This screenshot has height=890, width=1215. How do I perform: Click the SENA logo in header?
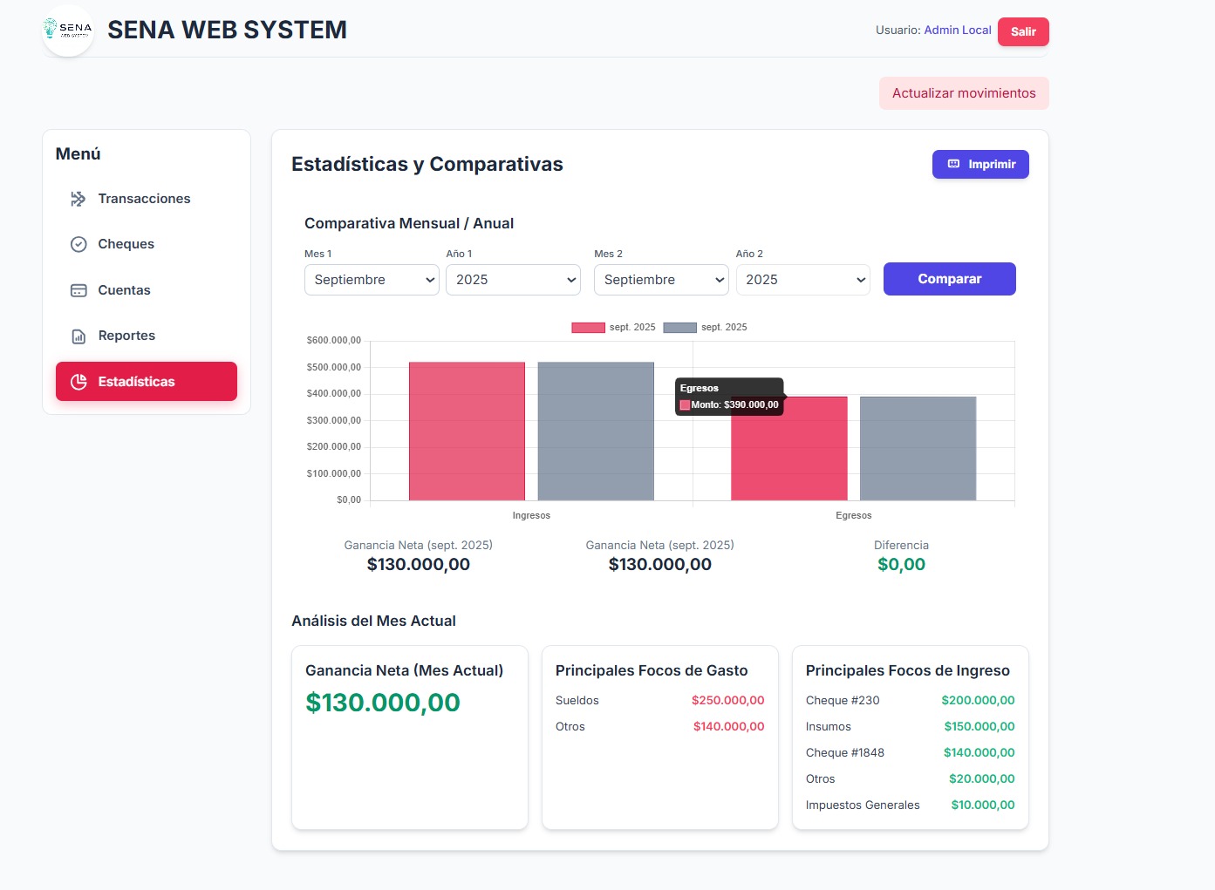click(x=68, y=30)
